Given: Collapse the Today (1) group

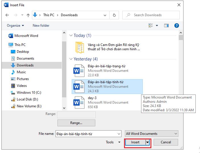Looking at the screenshot, I should 71,35.
